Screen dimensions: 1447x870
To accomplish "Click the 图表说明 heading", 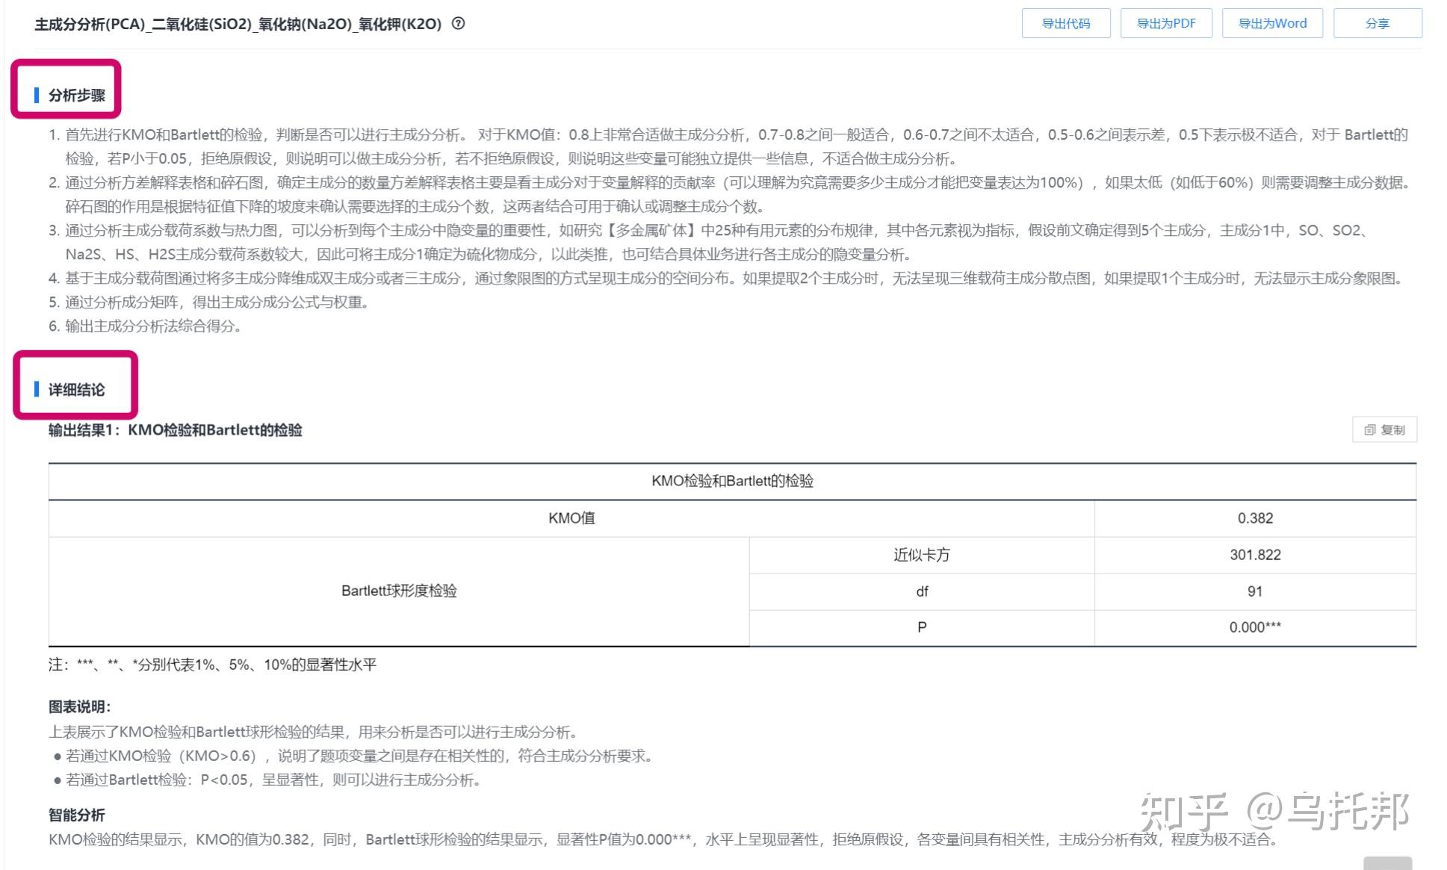I will click(79, 706).
